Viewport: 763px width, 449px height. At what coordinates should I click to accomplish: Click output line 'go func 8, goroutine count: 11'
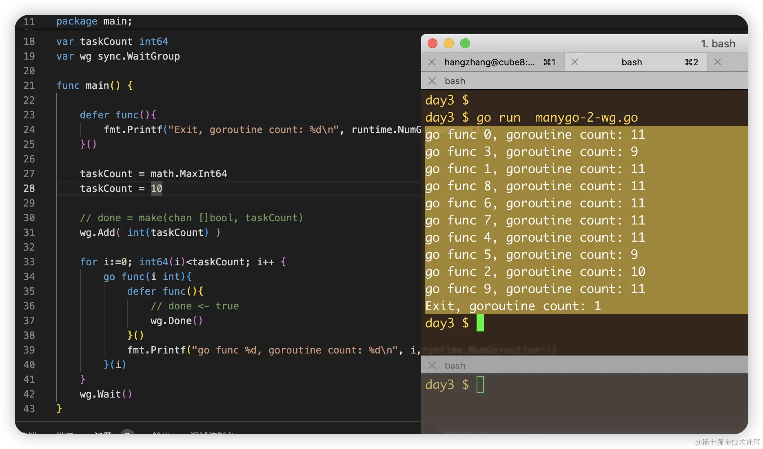click(535, 186)
